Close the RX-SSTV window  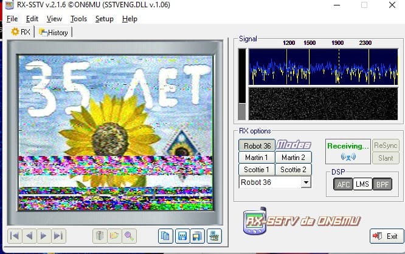coord(392,5)
